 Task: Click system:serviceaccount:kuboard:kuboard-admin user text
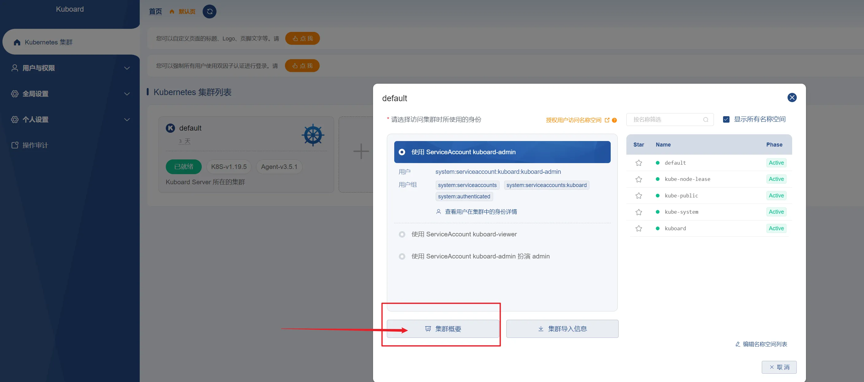[498, 172]
